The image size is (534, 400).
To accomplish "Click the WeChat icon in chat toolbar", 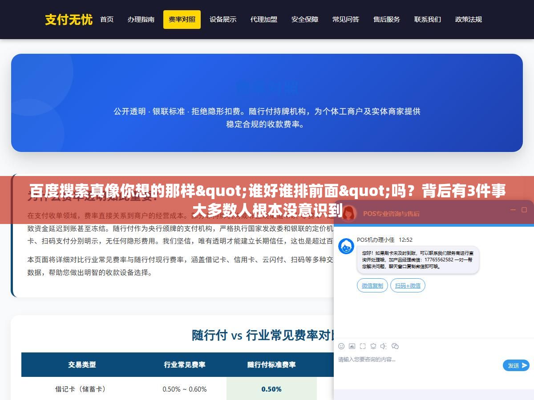I will tap(395, 346).
